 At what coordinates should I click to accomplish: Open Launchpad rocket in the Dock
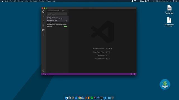point(70,98)
